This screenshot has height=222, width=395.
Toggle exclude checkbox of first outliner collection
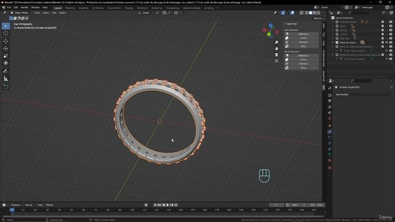tap(383, 22)
